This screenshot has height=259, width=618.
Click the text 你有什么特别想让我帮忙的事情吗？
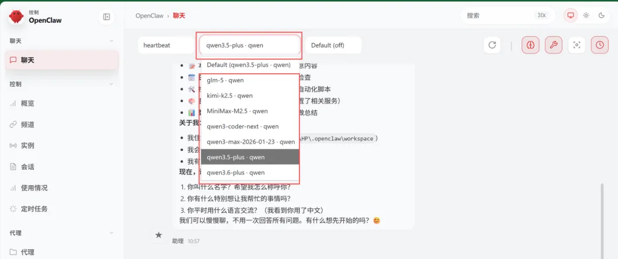[x=239, y=198]
